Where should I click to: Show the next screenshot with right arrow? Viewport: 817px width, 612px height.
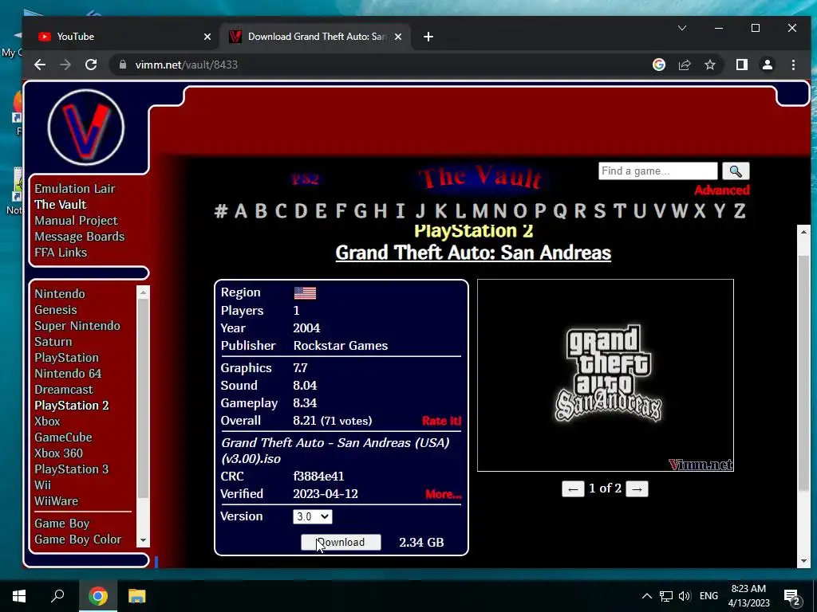[637, 488]
